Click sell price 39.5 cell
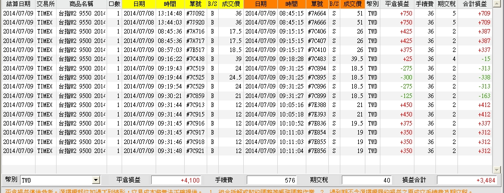The image size is (504, 193). pos(352,59)
